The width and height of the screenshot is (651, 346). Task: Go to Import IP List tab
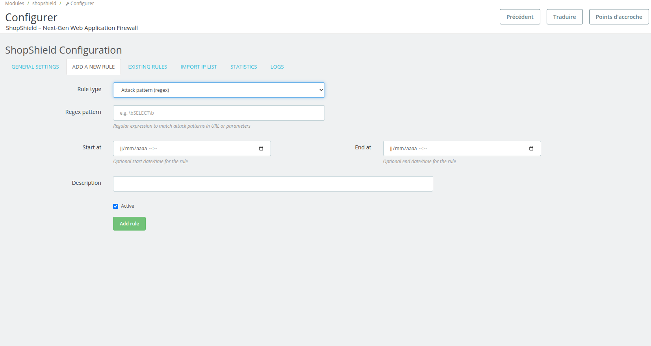(x=199, y=67)
